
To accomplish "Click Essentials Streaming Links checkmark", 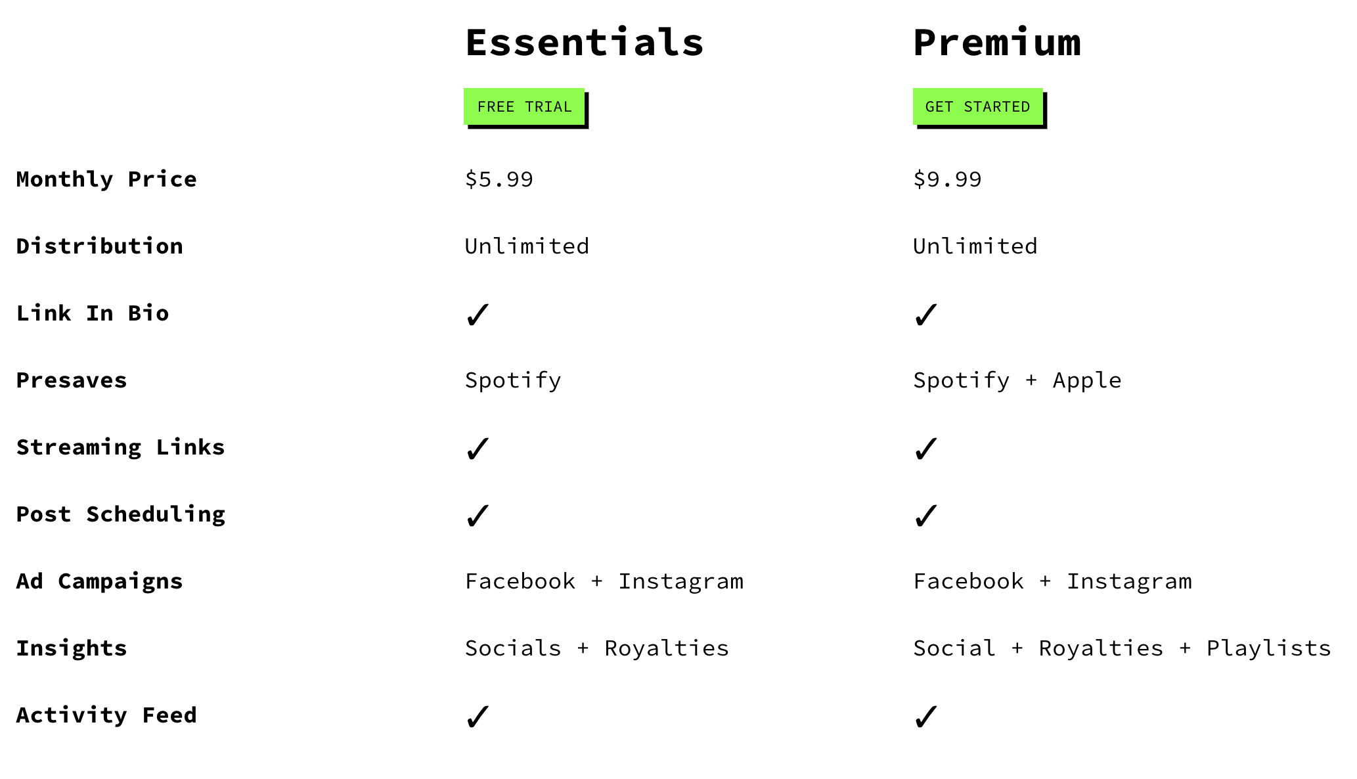I will pos(478,449).
